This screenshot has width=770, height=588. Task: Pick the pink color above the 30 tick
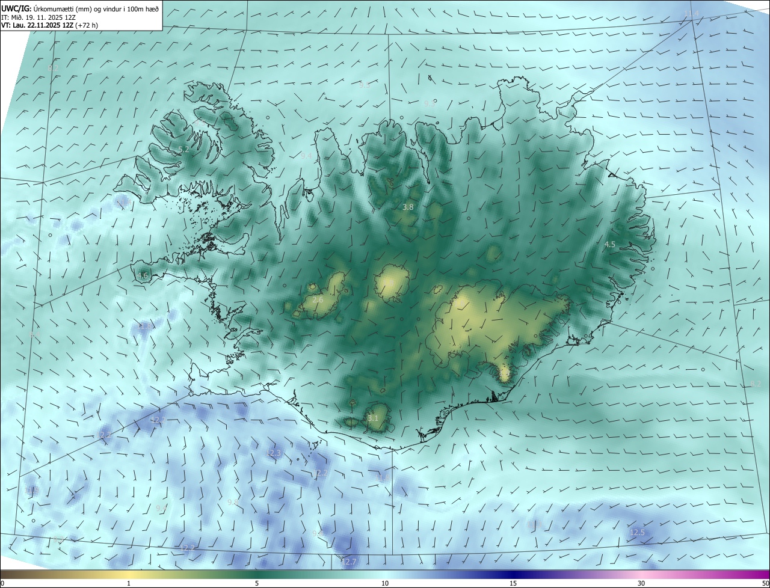(641, 574)
